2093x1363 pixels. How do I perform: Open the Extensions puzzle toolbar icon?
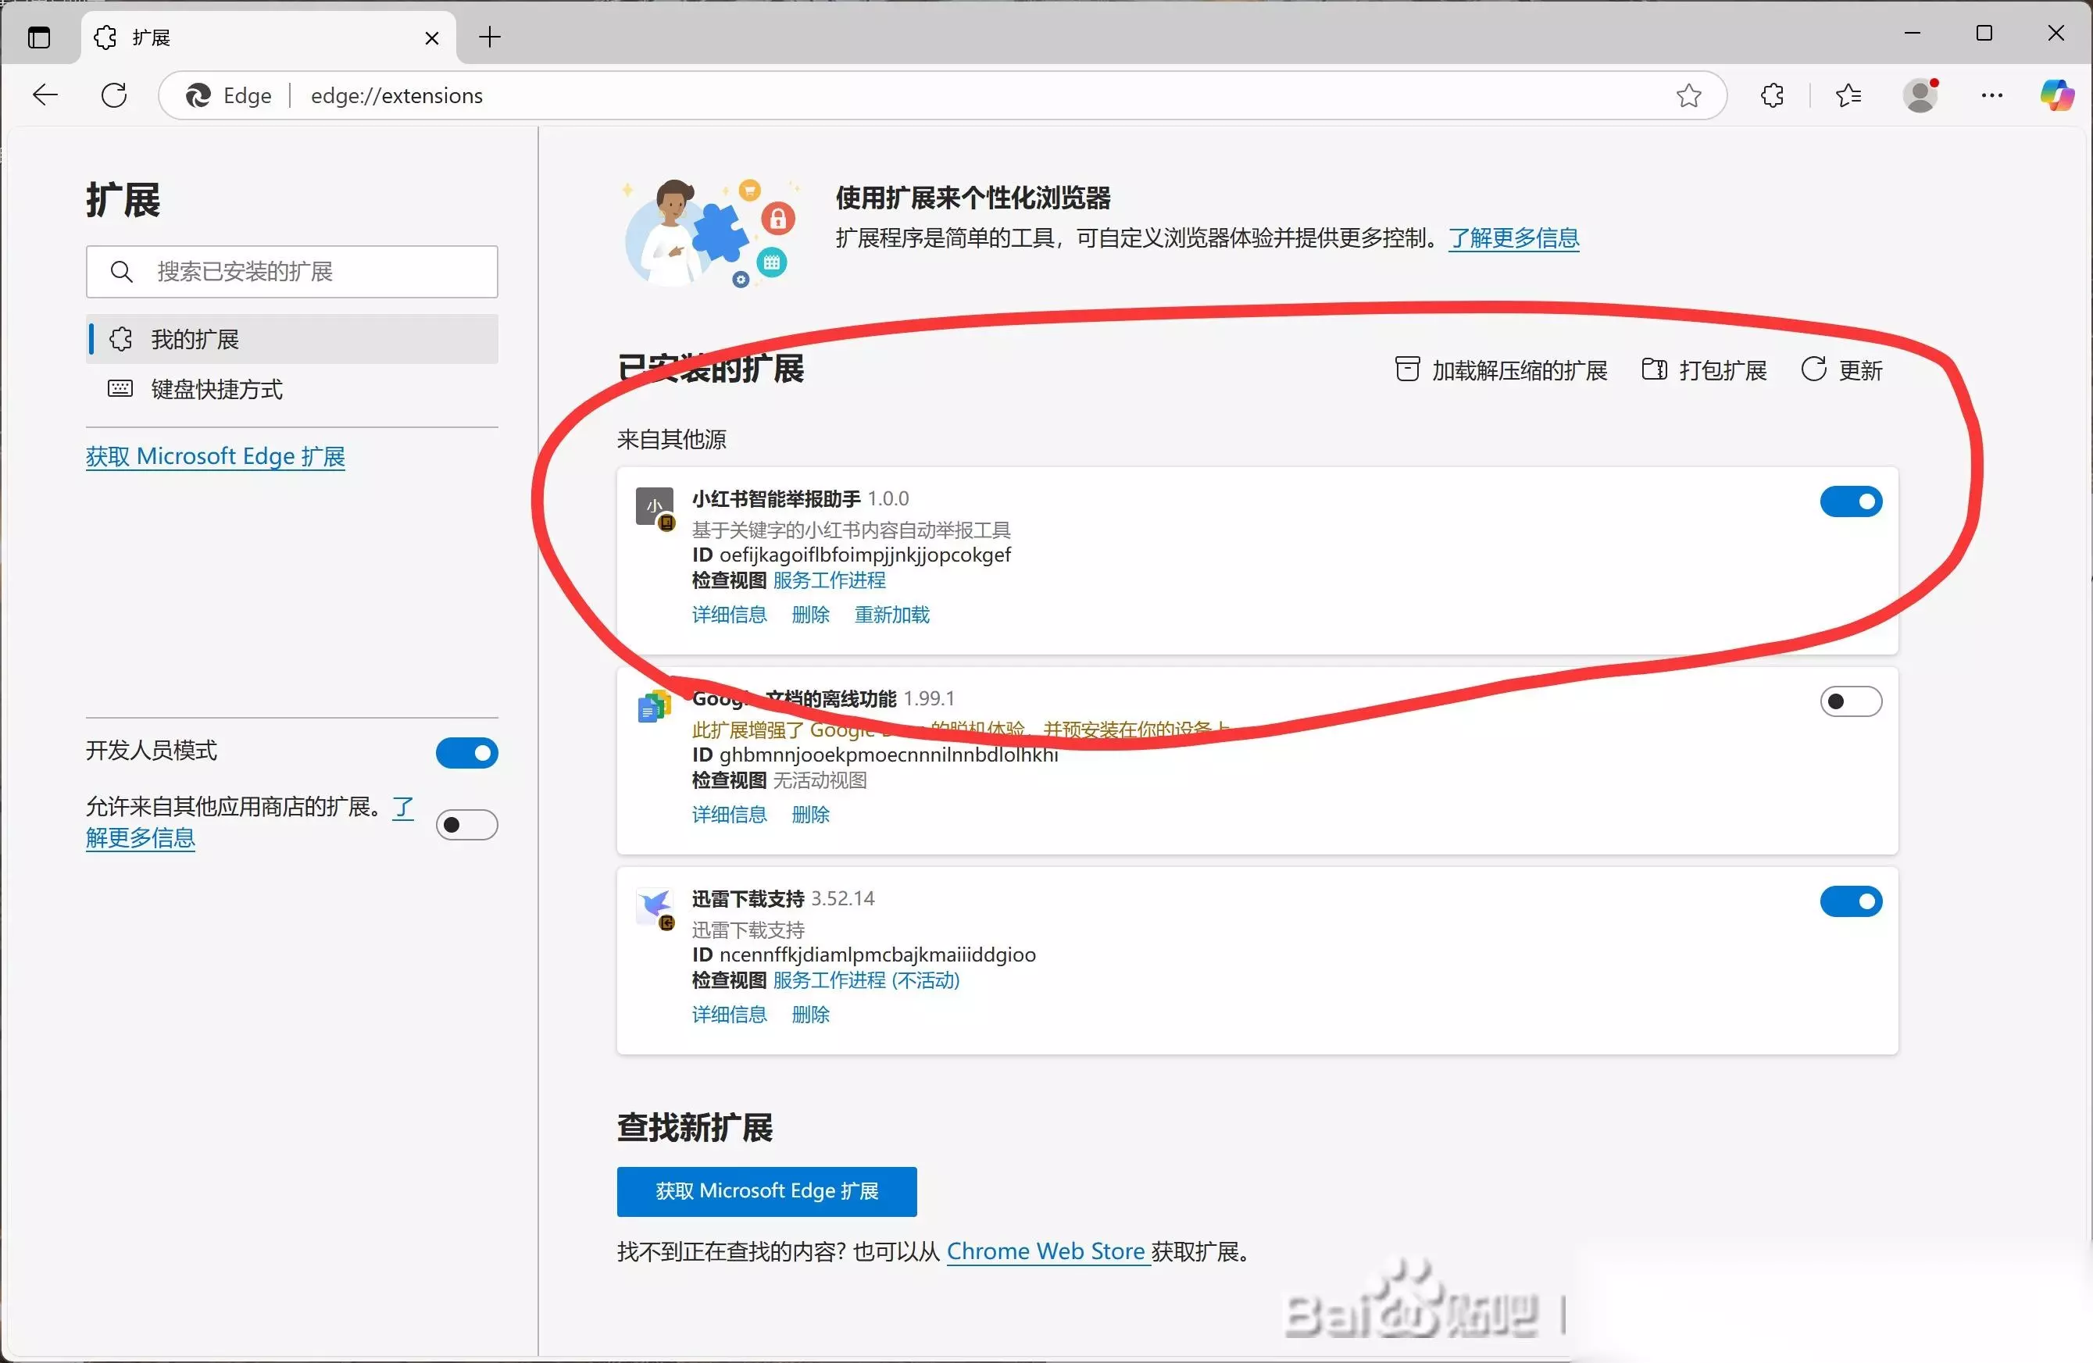(x=1772, y=95)
